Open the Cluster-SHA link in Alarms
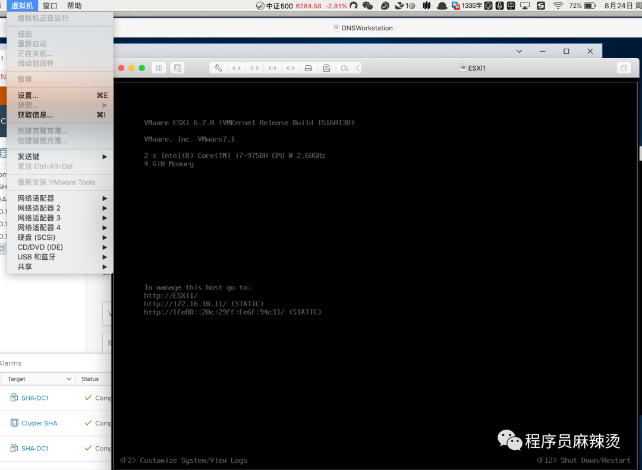Image resolution: width=642 pixels, height=470 pixels. point(39,423)
